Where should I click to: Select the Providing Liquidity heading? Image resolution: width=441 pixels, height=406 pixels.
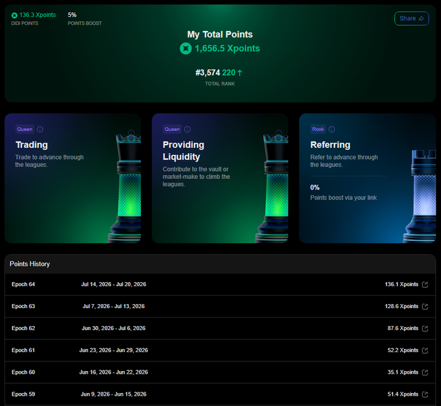[184, 150]
